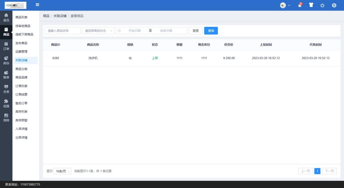This screenshot has width=344, height=188.
Task: Open 商品列表 submenu item
Action: (x=21, y=17)
